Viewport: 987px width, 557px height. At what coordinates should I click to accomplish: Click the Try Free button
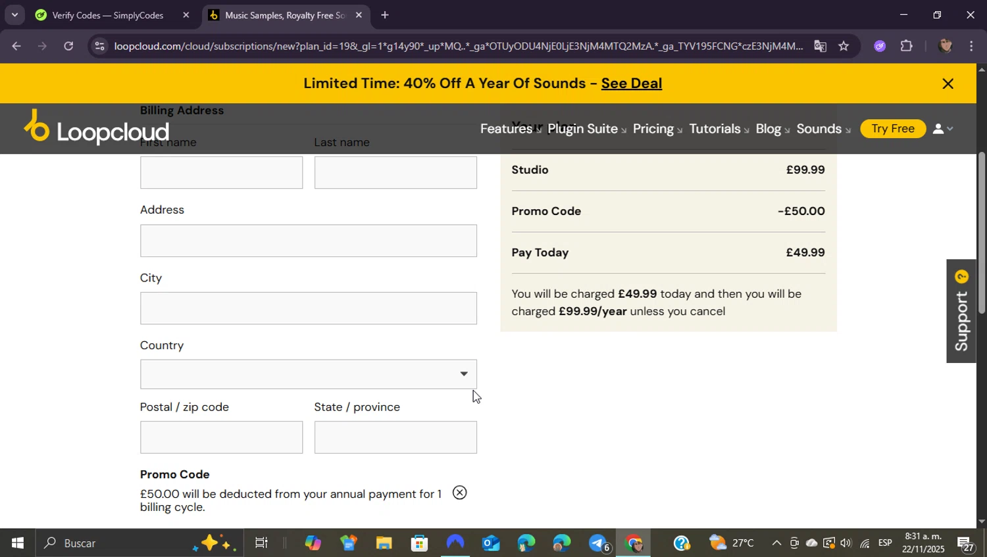coord(893,128)
